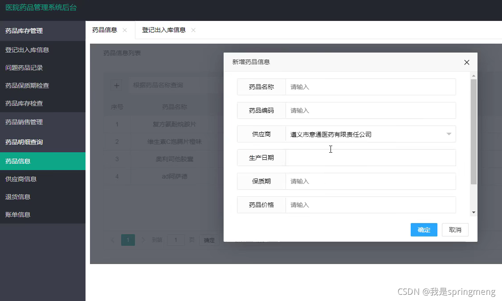Click the dialog vertical scrollbar thumb
Image resolution: width=502 pixels, height=301 pixels.
473,132
